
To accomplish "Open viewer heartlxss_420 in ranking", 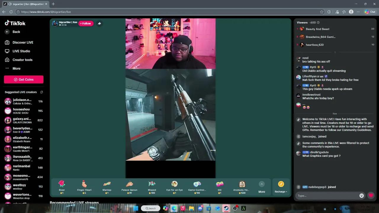I will (314, 45).
